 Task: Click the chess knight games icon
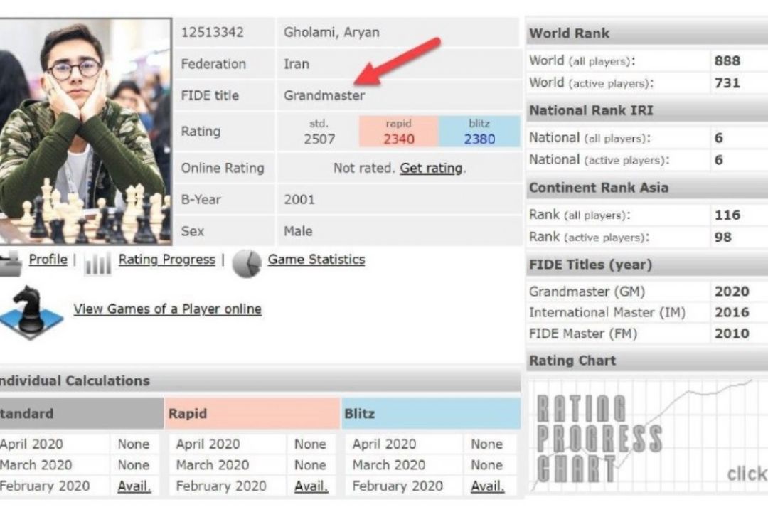tap(31, 312)
